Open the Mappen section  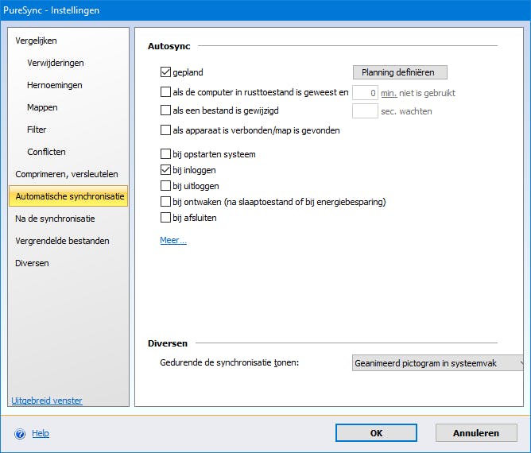[42, 107]
